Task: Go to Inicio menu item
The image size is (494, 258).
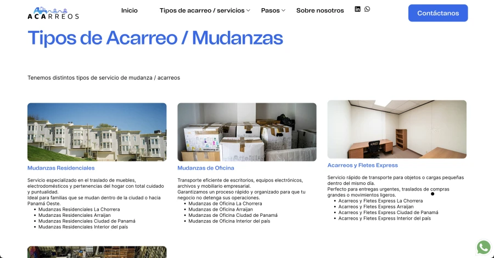Action: [130, 10]
